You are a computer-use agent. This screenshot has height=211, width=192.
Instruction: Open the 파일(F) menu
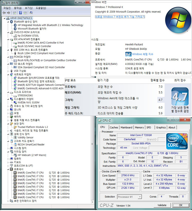click(x=7, y=8)
